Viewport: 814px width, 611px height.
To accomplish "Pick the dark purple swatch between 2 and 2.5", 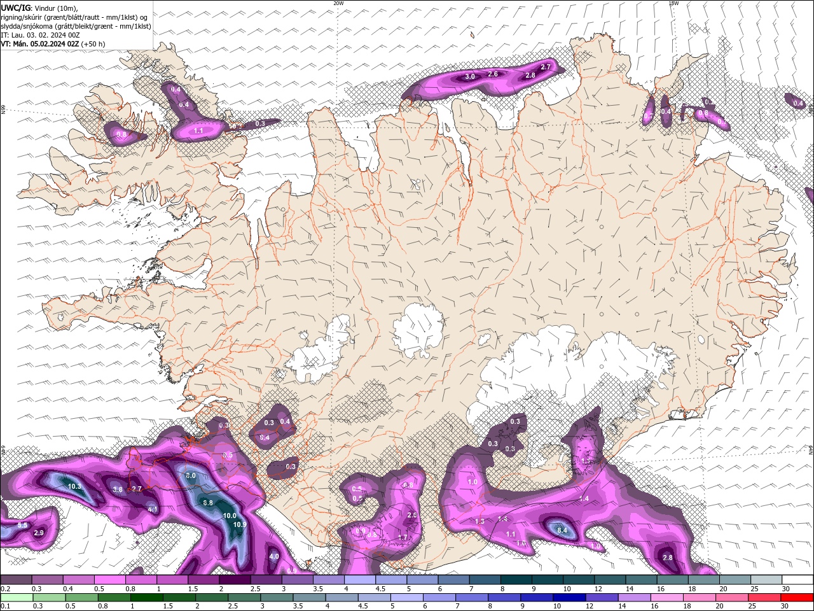I will (235, 580).
